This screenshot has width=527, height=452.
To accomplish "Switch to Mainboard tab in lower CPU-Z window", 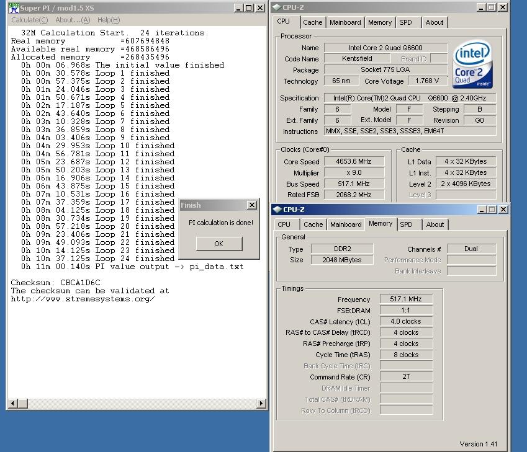I will (346, 224).
